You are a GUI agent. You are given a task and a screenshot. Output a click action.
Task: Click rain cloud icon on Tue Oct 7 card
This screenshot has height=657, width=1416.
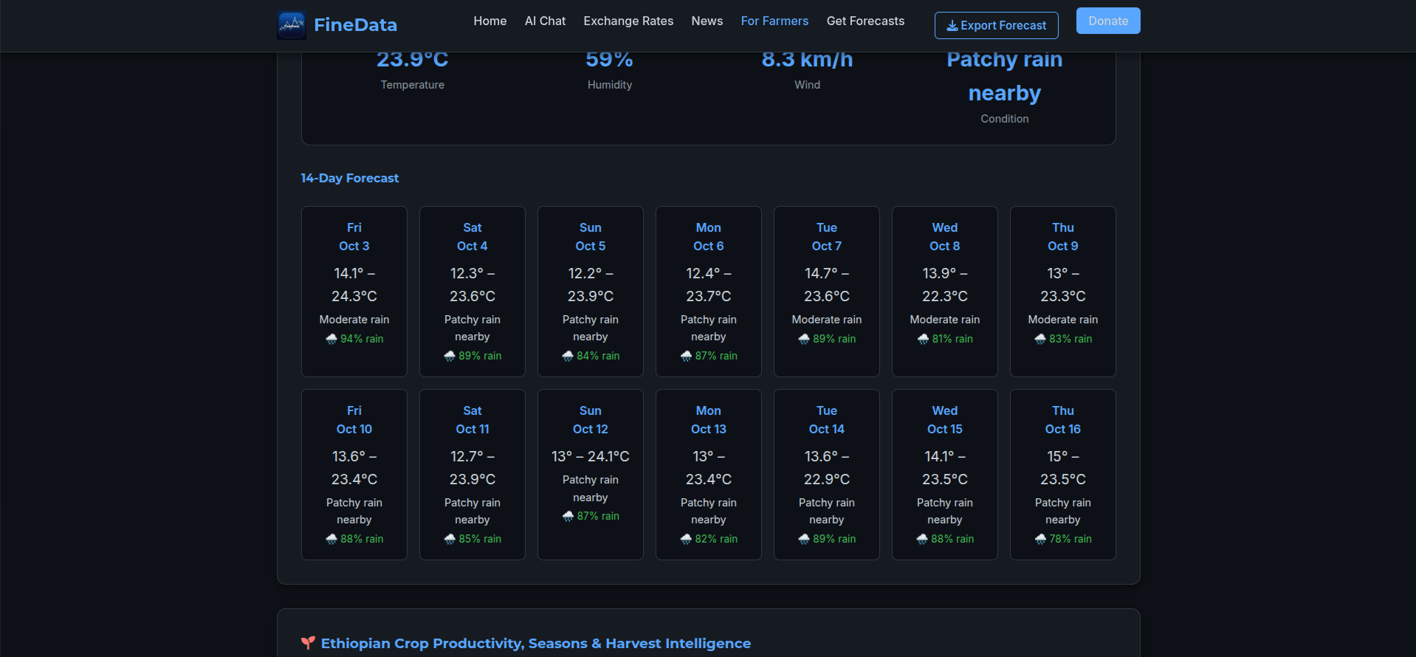click(804, 339)
